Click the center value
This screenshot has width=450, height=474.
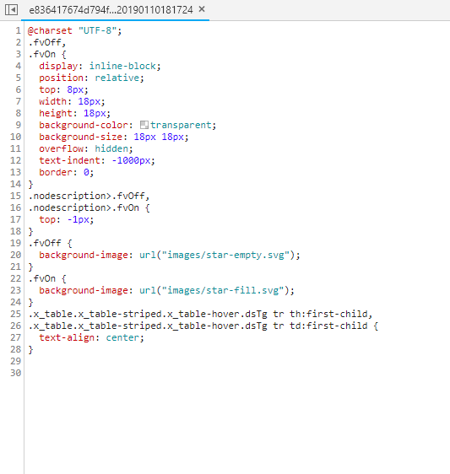click(122, 337)
